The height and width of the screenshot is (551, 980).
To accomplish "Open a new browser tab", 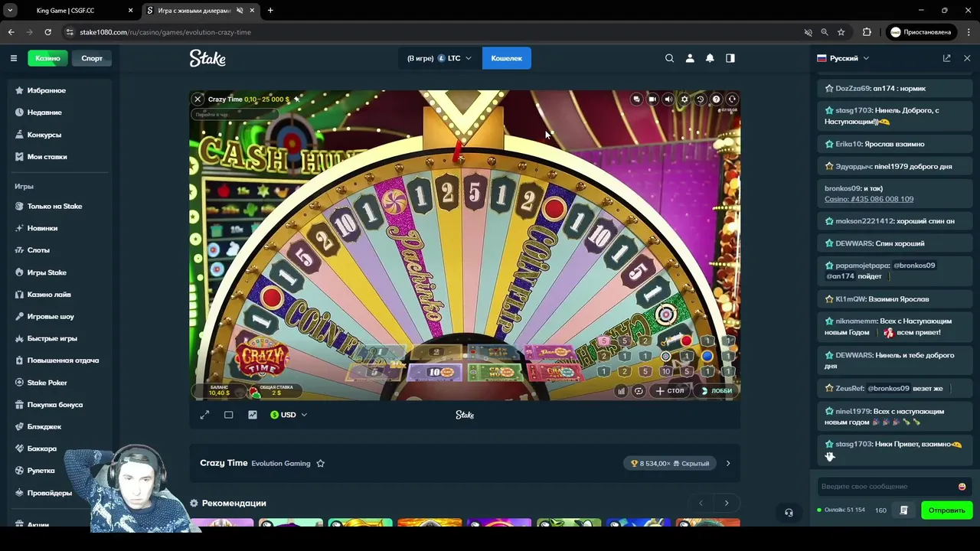I will pyautogui.click(x=270, y=11).
